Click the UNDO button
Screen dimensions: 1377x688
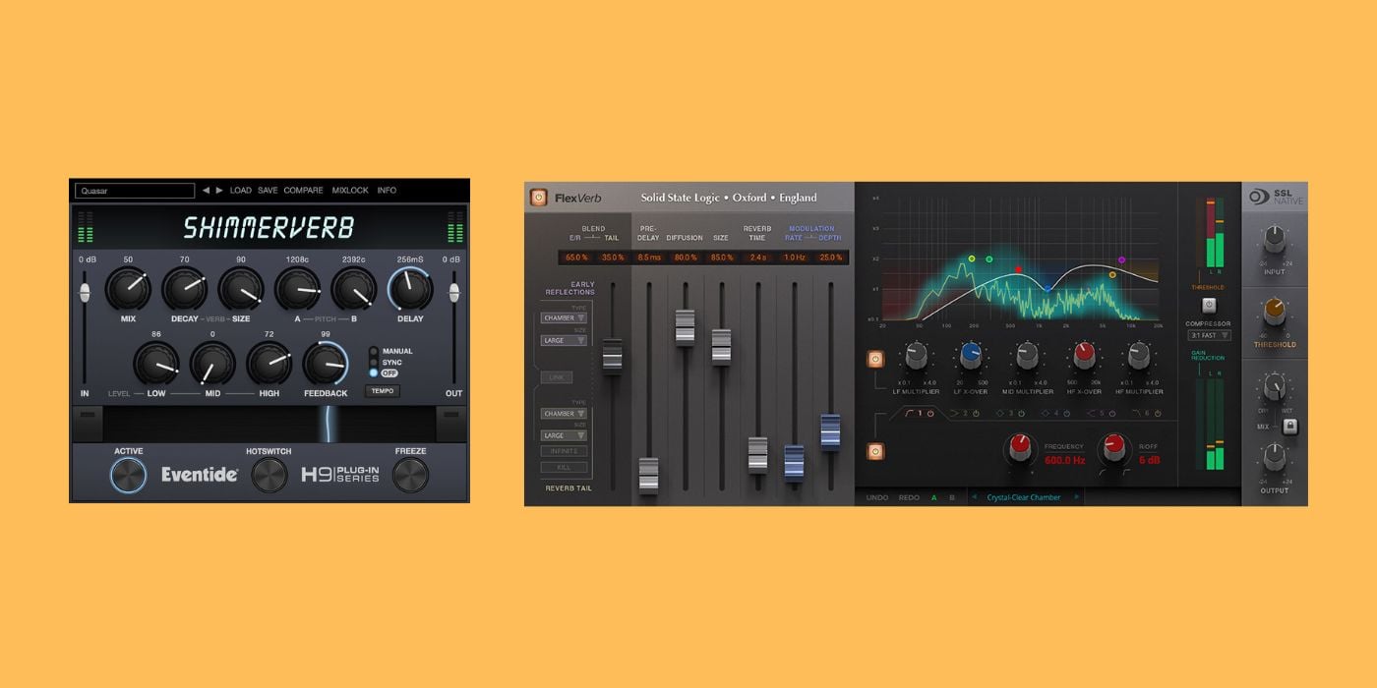(876, 497)
